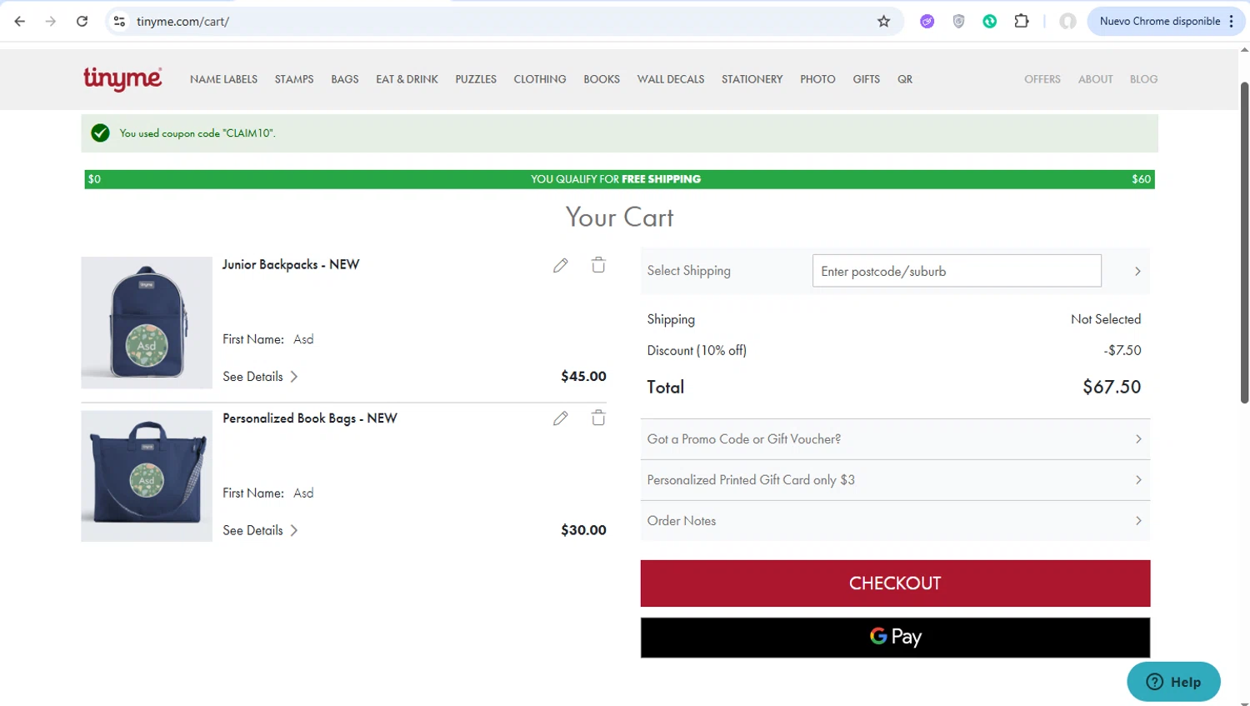
Task: Open See Details for Personalized Book Bags
Action: pyautogui.click(x=260, y=530)
